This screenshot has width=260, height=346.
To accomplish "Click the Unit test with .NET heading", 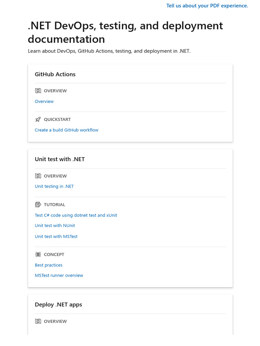I will [60, 159].
